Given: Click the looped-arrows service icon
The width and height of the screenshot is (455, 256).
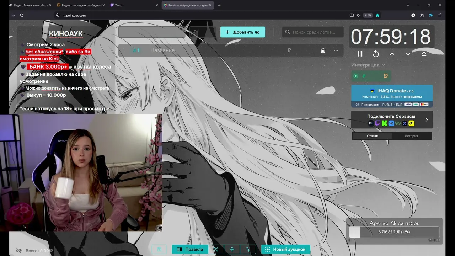Looking at the screenshot, I should pyautogui.click(x=398, y=123).
